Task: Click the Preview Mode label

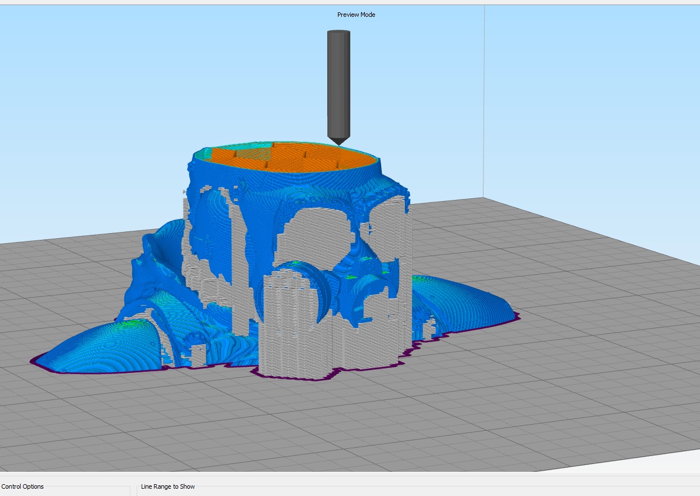Action: (x=356, y=15)
